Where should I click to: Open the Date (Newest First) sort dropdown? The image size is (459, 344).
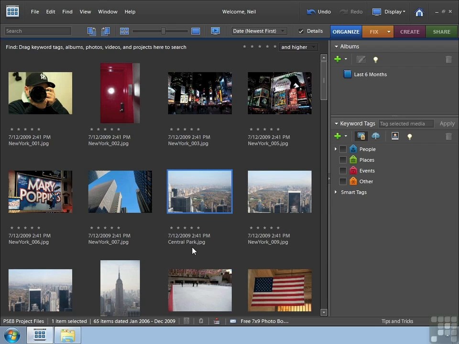point(259,31)
